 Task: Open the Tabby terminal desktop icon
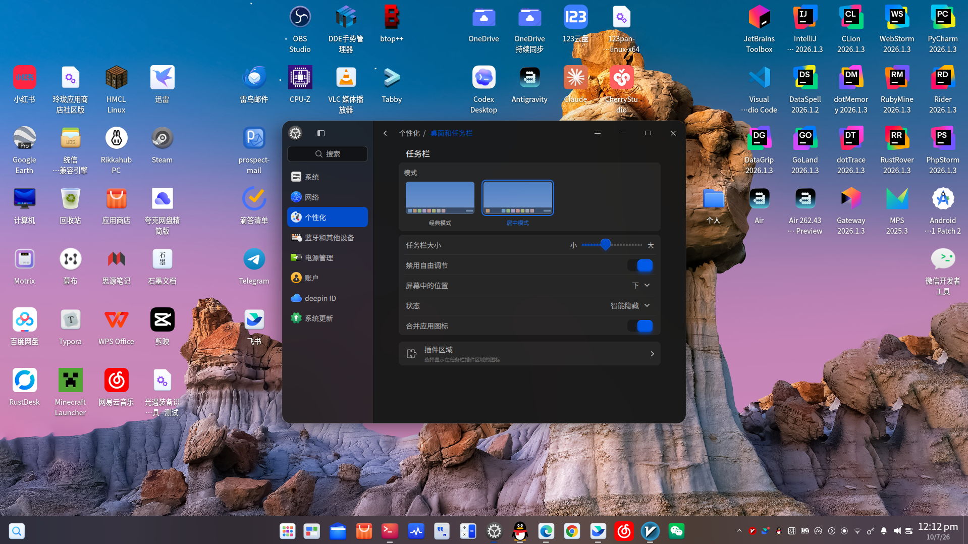(392, 85)
